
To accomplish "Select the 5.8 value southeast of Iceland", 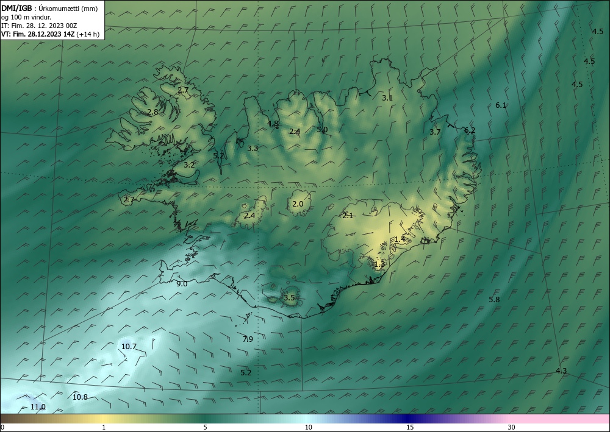I will pos(494,300).
